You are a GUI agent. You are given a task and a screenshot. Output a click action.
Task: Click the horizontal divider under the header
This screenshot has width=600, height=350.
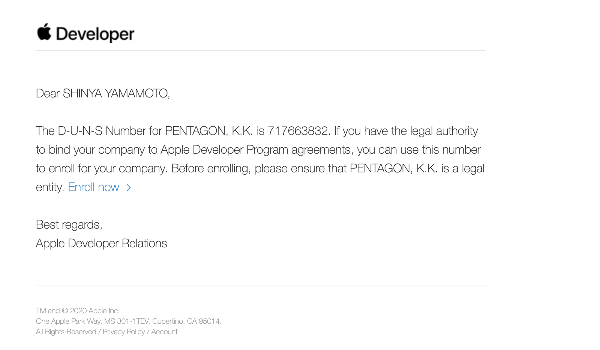click(261, 51)
